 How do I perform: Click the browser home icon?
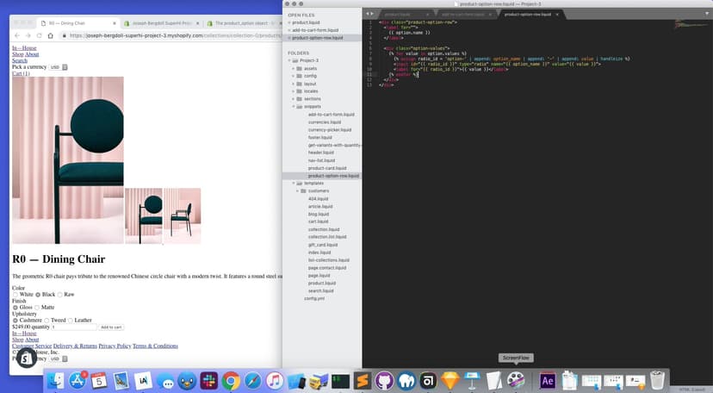pos(51,35)
